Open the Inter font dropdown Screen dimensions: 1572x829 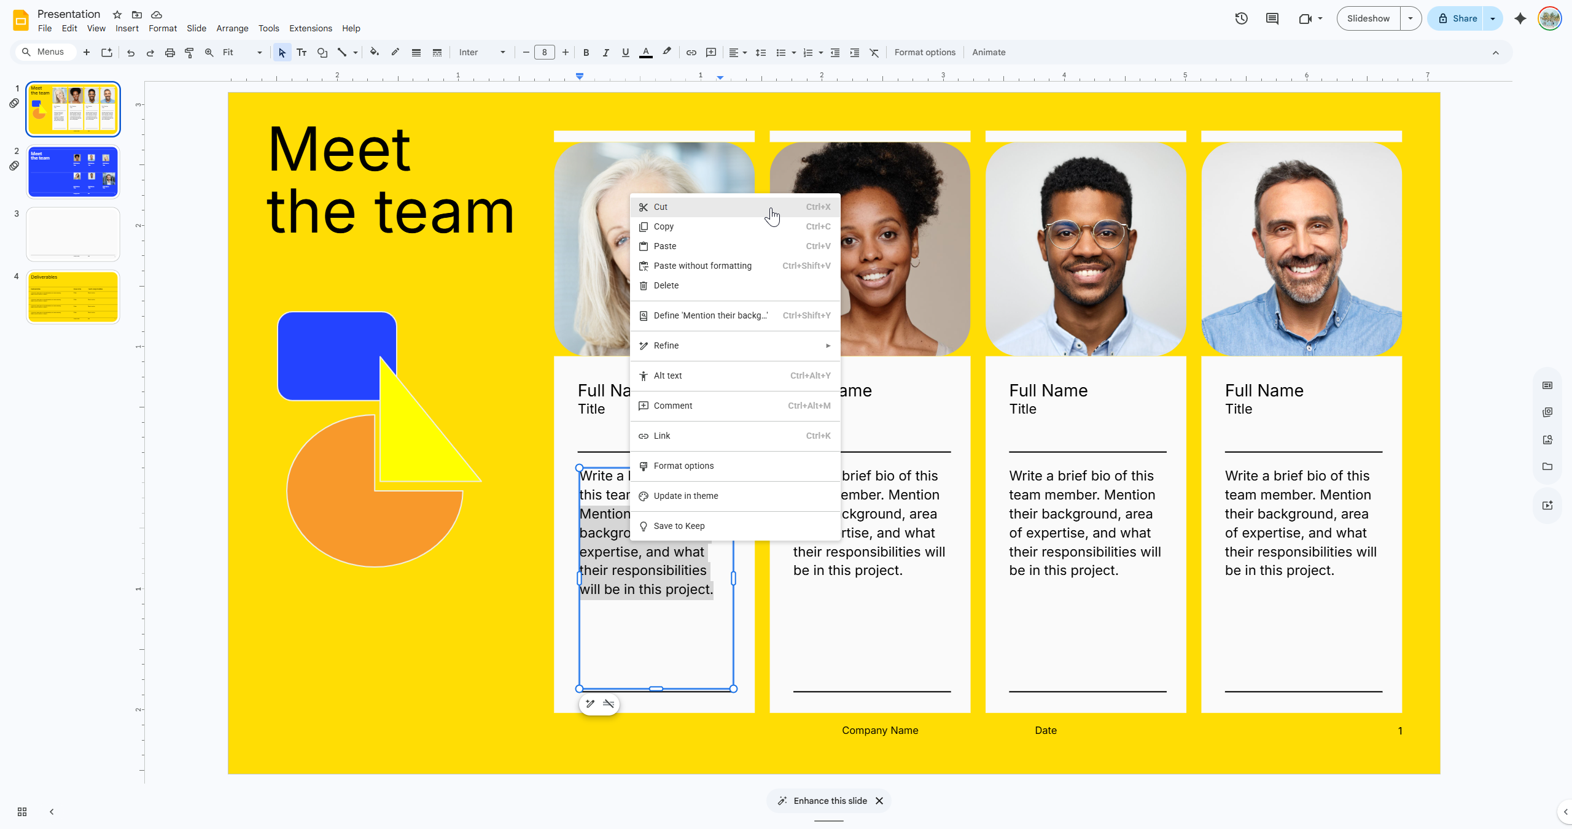click(483, 53)
